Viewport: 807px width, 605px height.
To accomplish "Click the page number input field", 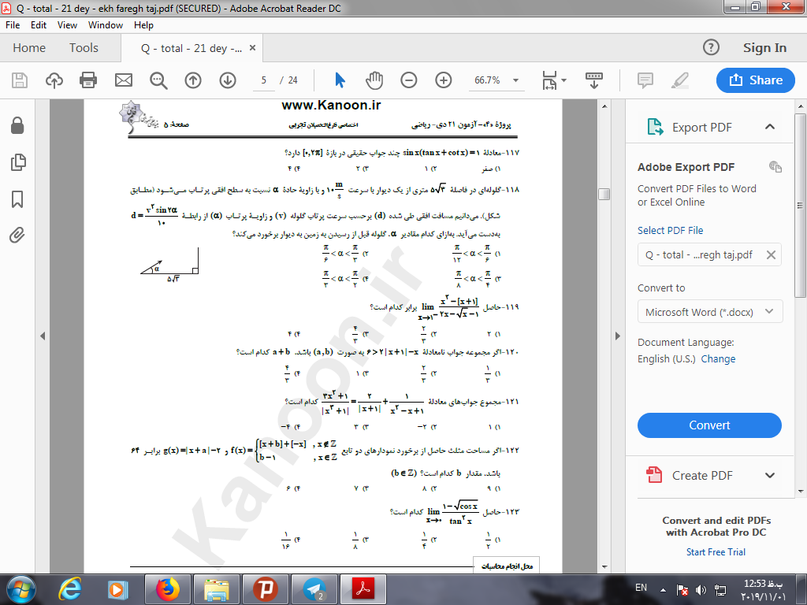I will (x=265, y=80).
